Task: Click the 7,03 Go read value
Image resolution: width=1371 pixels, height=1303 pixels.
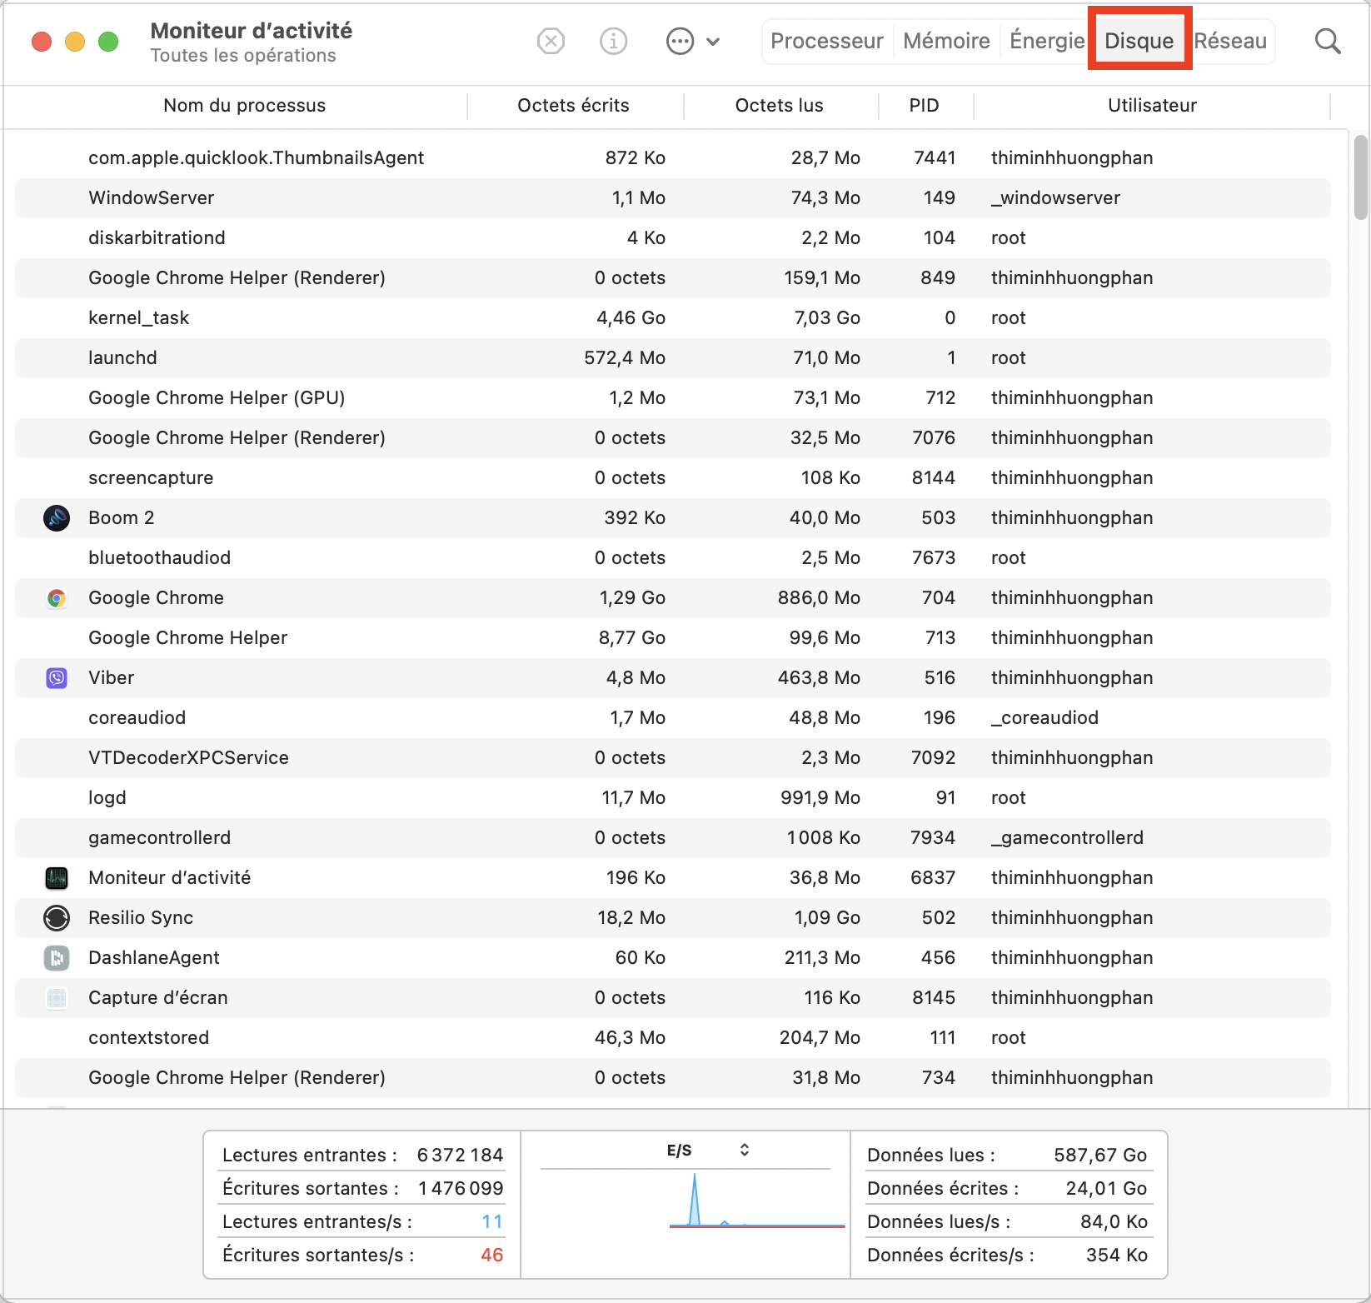Action: coord(827,318)
